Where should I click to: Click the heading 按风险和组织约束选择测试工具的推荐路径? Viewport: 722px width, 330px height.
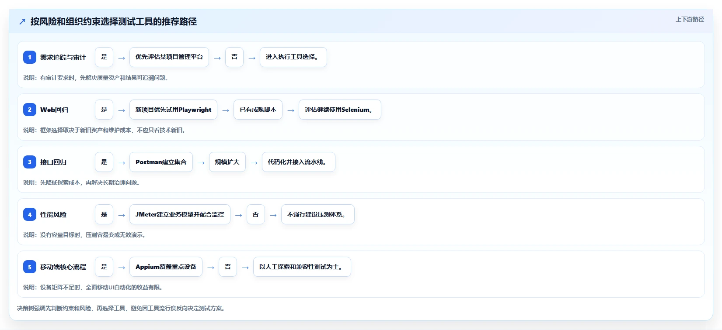click(x=114, y=21)
